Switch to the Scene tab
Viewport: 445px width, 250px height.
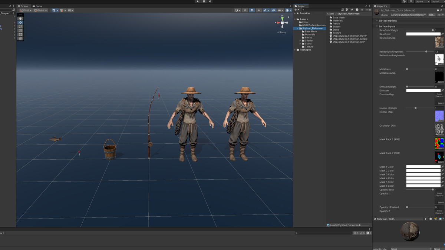point(23,6)
